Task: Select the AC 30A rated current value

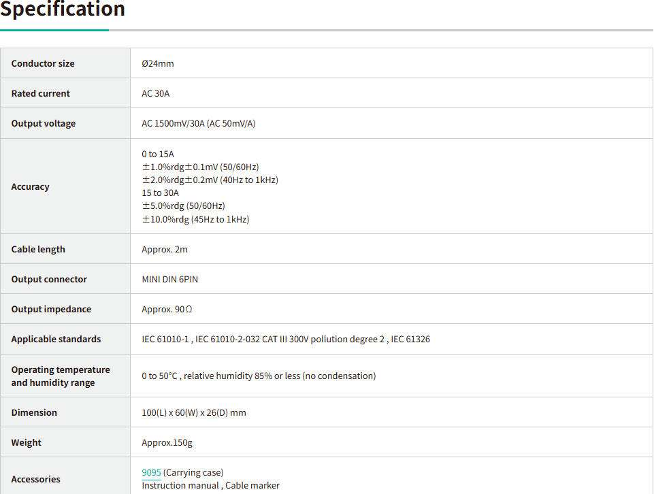Action: [156, 93]
